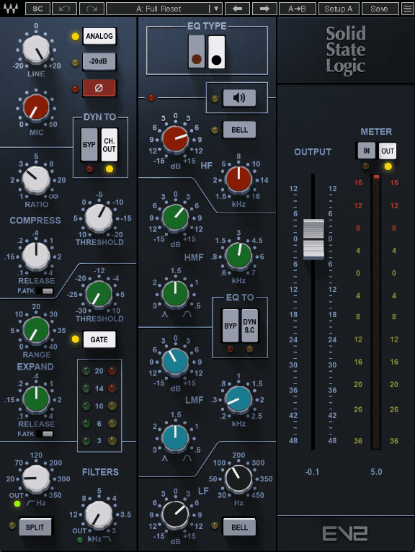Click the high-pass filter Hz knob
415x552 pixels.
click(36, 478)
